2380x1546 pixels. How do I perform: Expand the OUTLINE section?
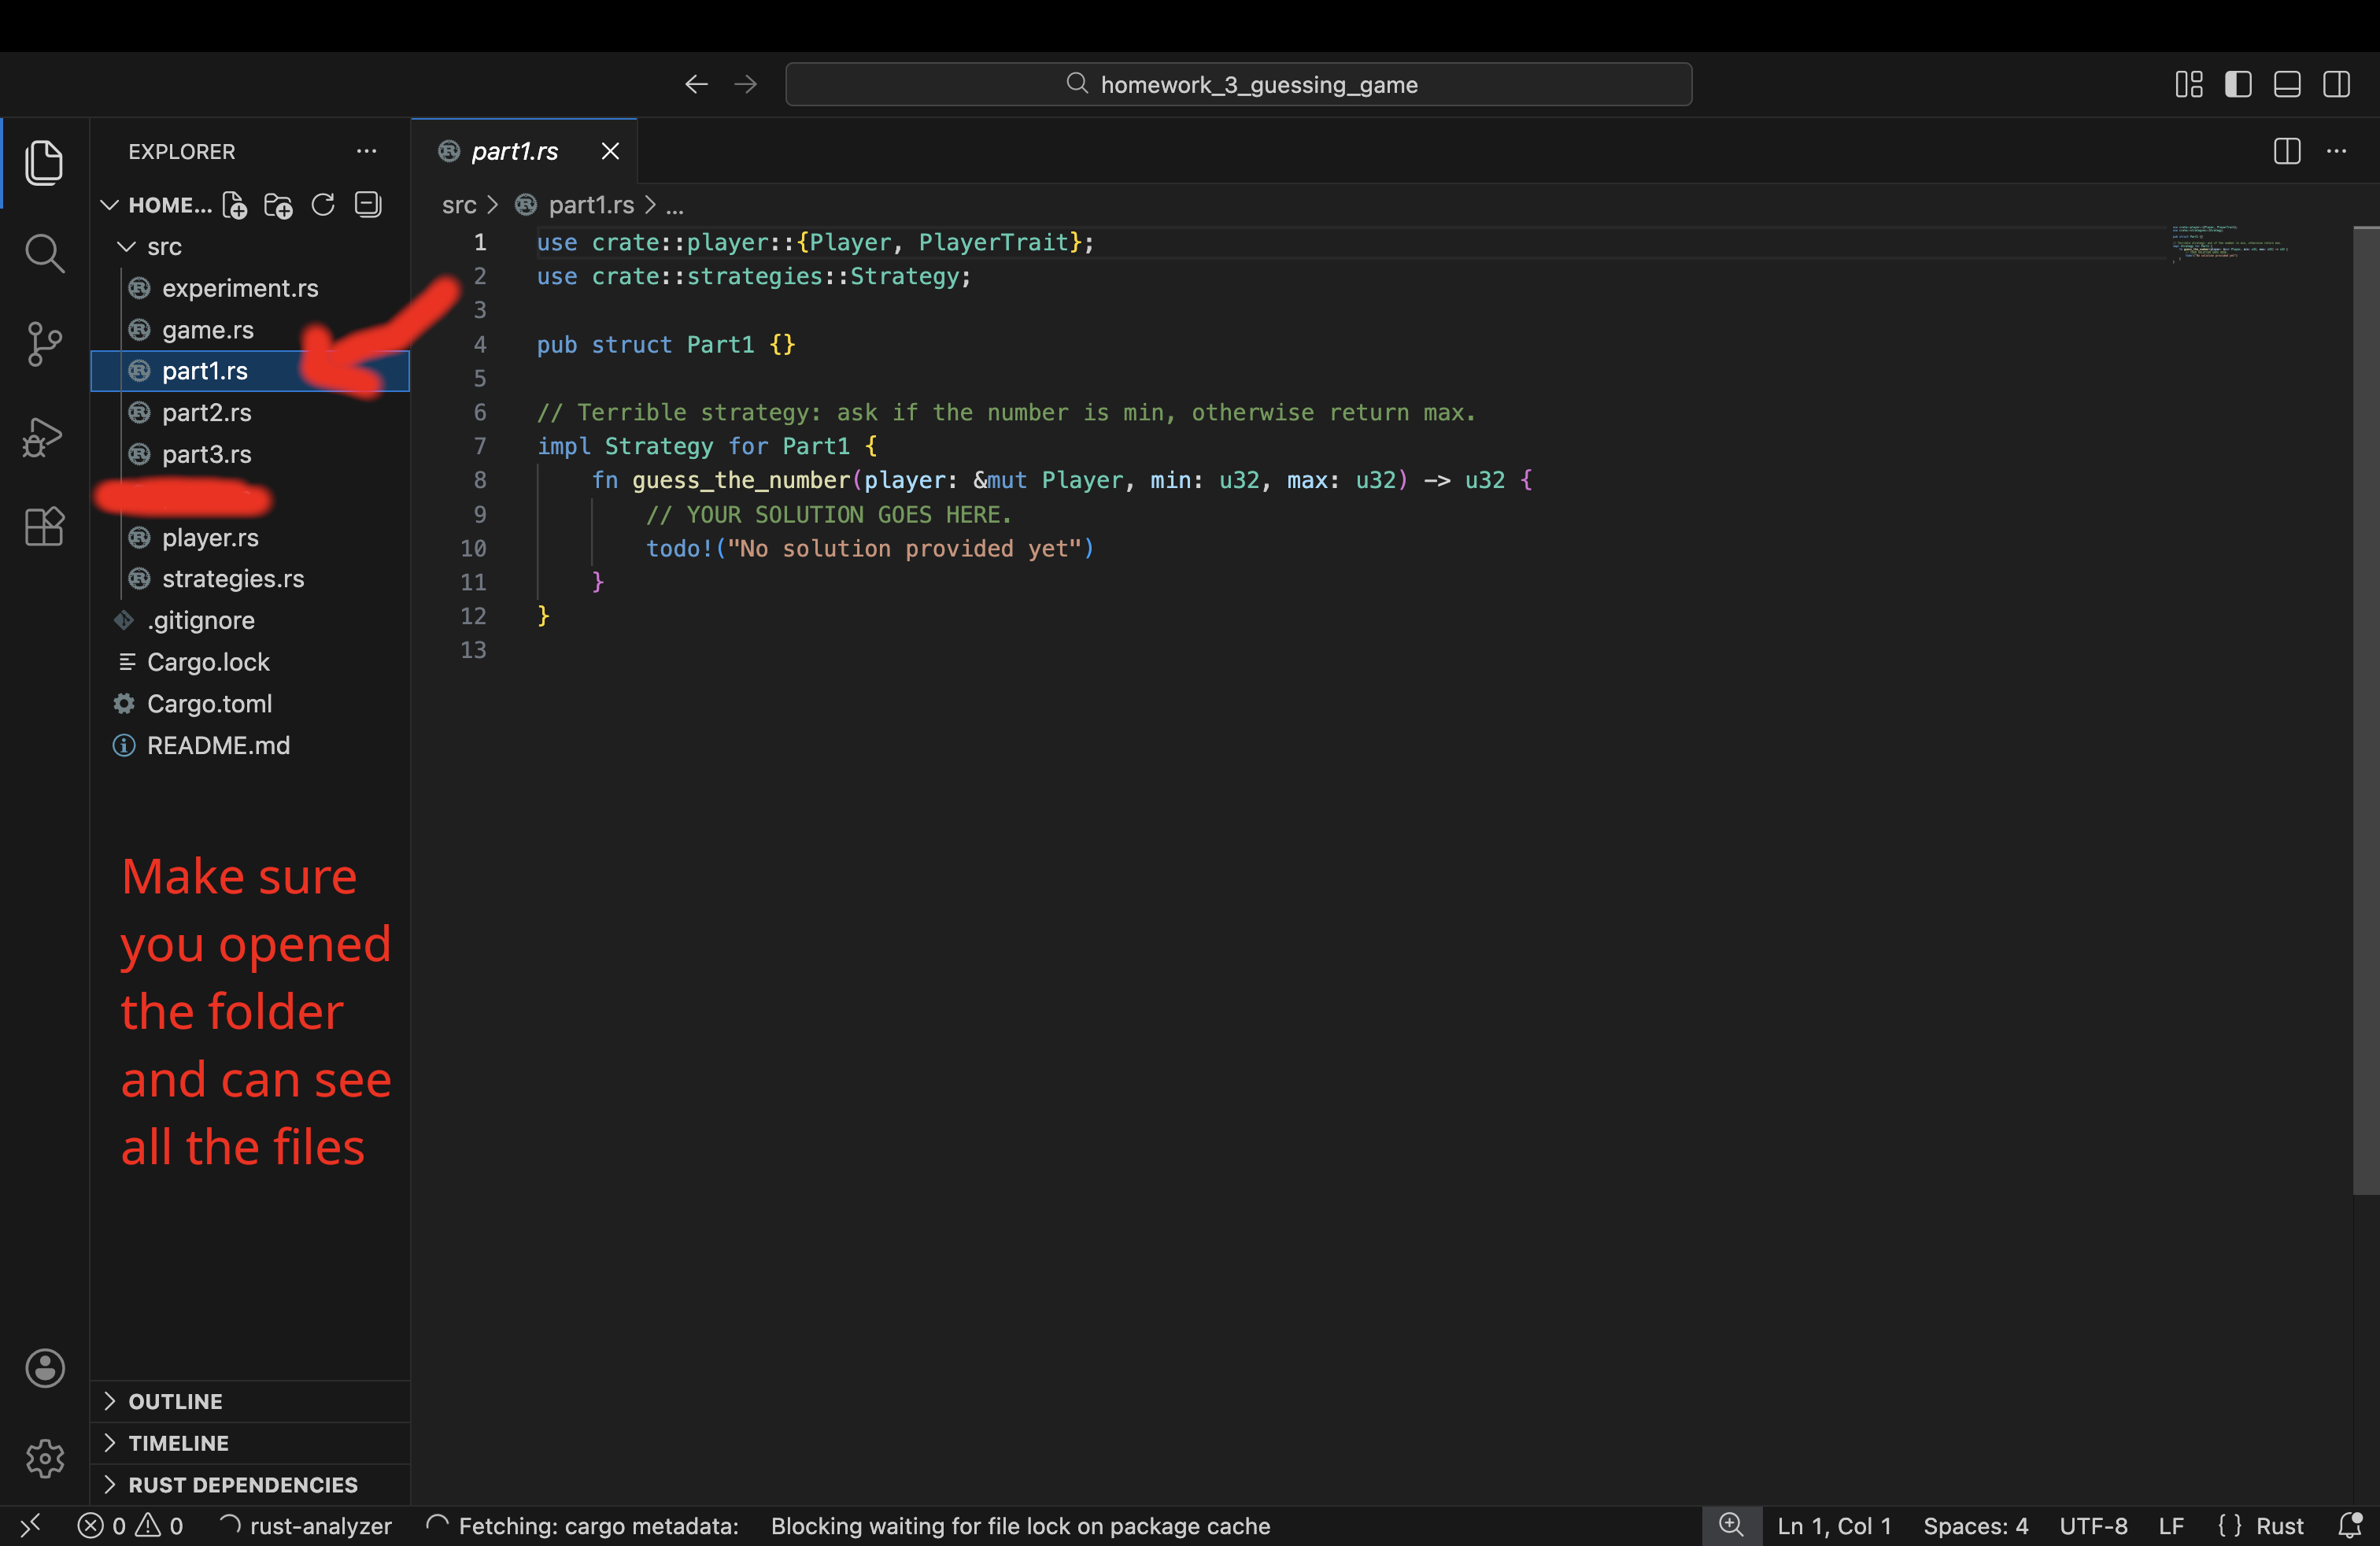coord(175,1401)
